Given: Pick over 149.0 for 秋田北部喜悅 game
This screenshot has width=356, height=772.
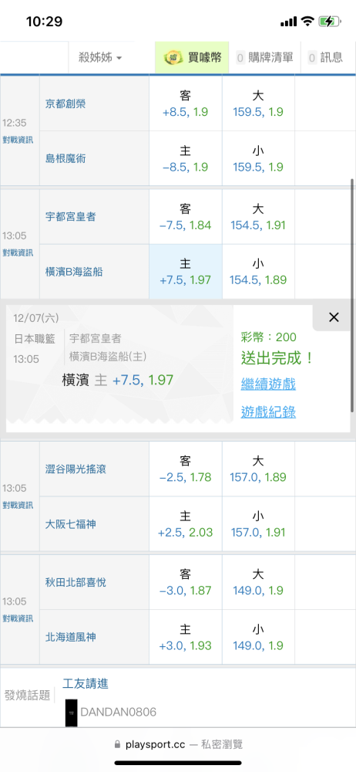Looking at the screenshot, I should click(x=257, y=582).
